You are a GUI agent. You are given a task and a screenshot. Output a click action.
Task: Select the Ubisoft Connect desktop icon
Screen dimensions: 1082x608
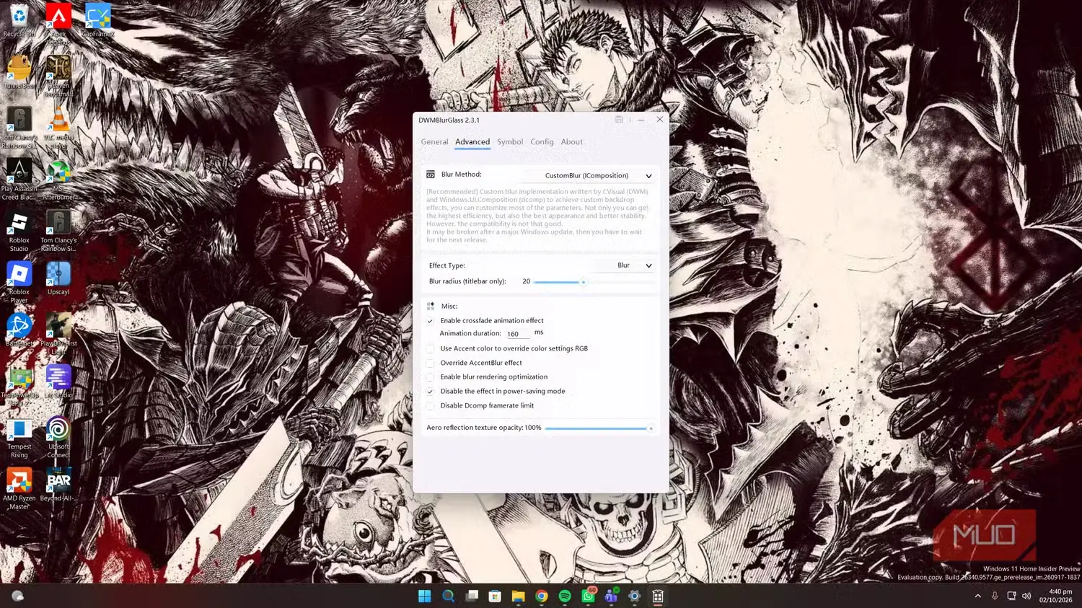click(58, 438)
